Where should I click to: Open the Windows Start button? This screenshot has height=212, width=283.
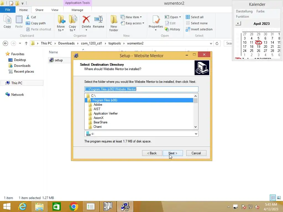click(7, 206)
